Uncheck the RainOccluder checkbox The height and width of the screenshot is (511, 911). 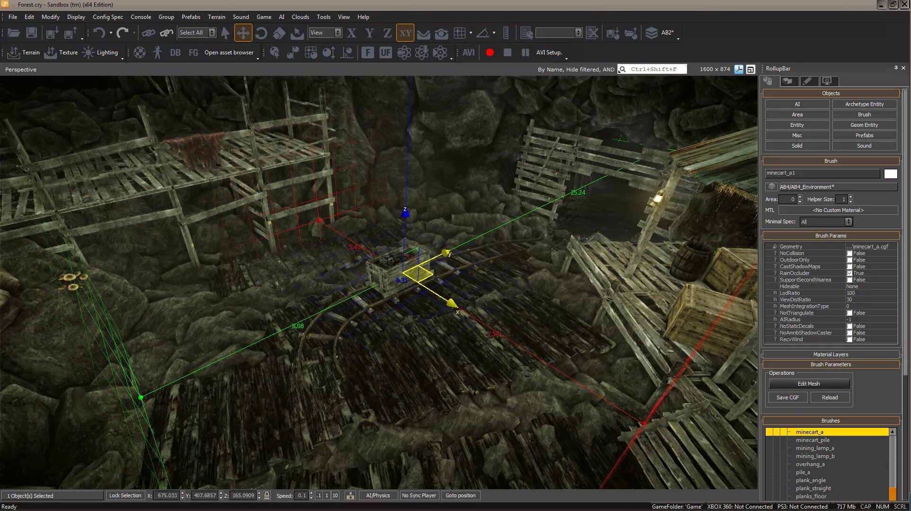coord(849,273)
